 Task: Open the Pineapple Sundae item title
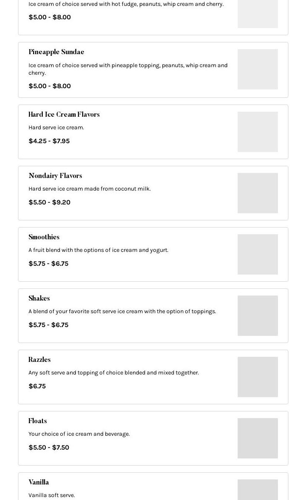point(56,52)
